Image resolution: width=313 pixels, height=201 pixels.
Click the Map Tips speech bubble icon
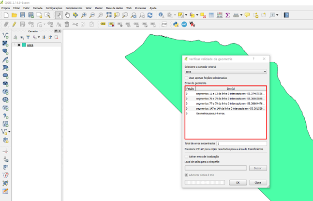(247, 15)
